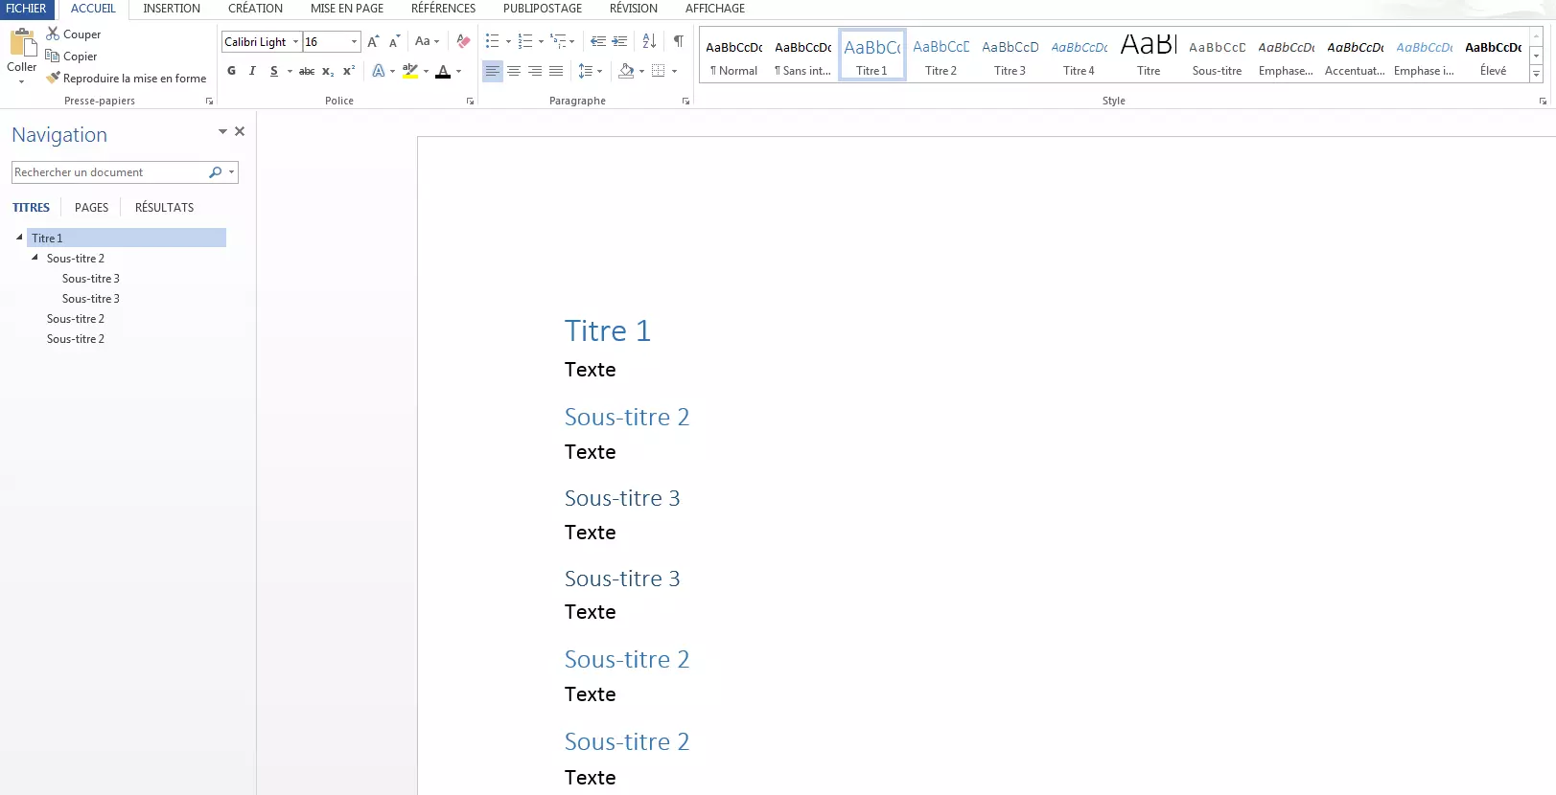1556x795 pixels.
Task: Switch to the INSERTION tab
Action: (x=172, y=9)
